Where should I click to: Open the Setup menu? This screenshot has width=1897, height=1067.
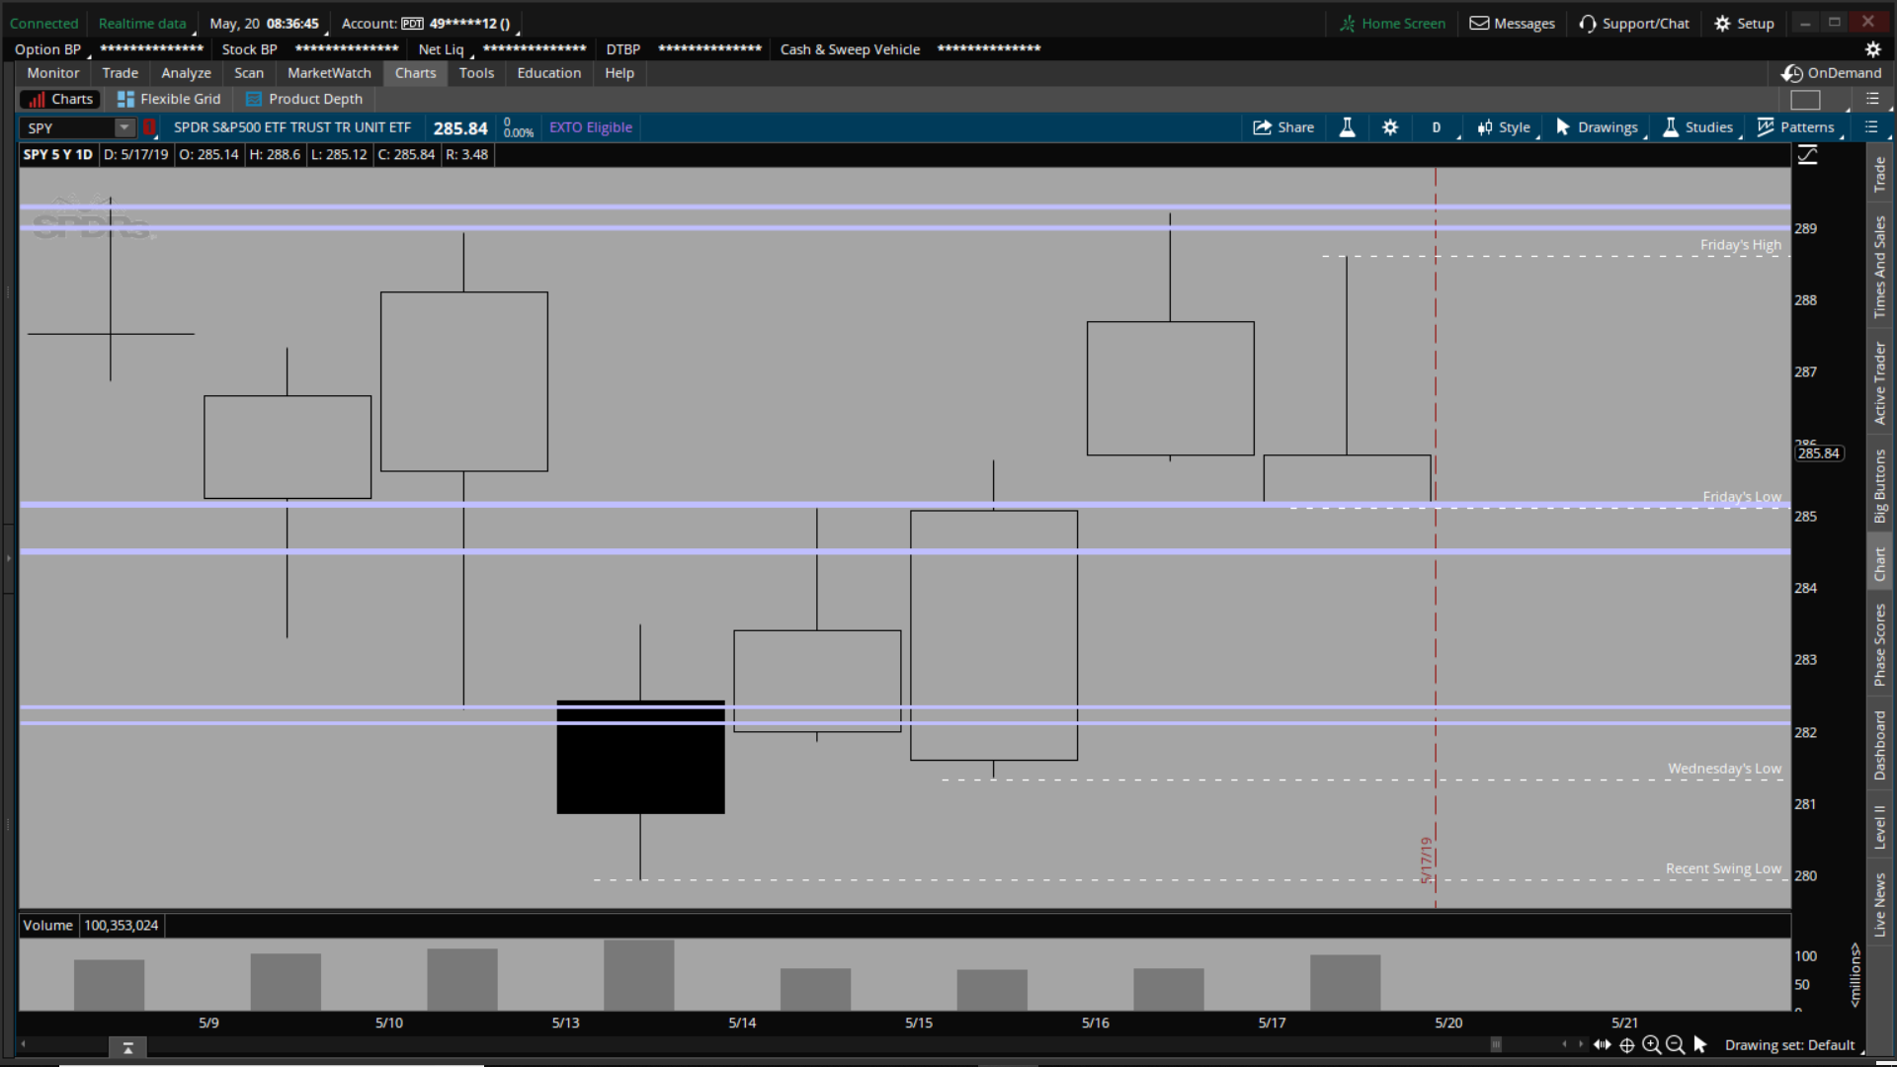1745,24
